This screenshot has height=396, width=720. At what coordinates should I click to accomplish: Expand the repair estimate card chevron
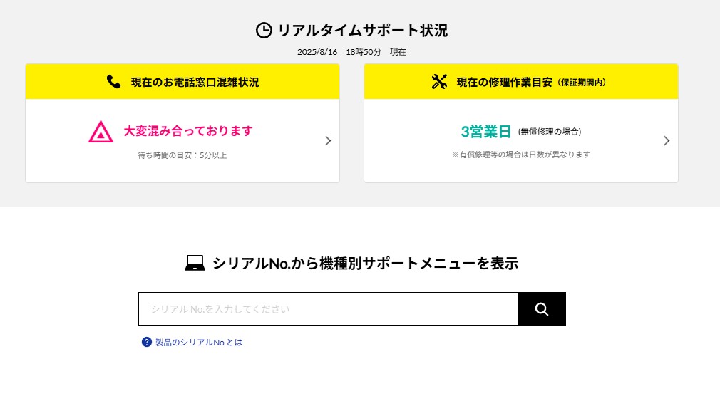pyautogui.click(x=667, y=141)
